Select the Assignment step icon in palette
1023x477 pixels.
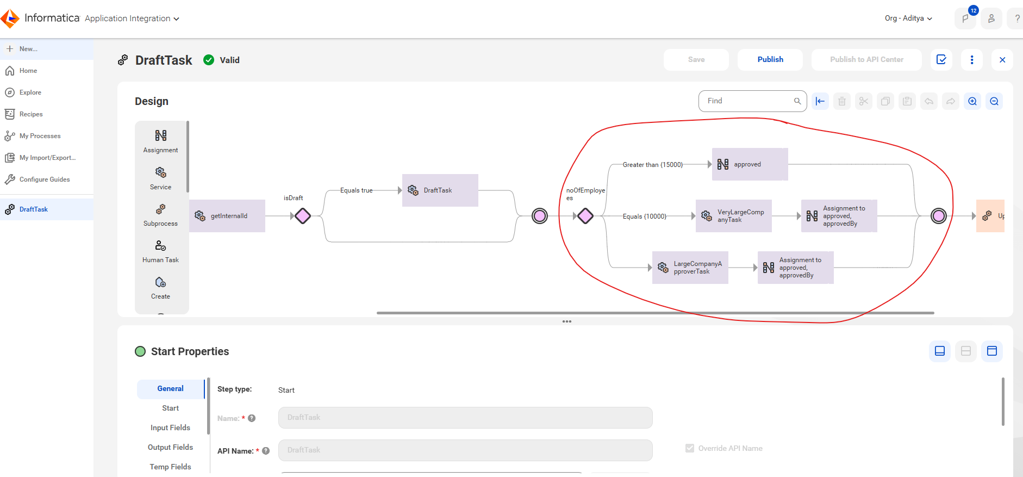click(x=161, y=135)
